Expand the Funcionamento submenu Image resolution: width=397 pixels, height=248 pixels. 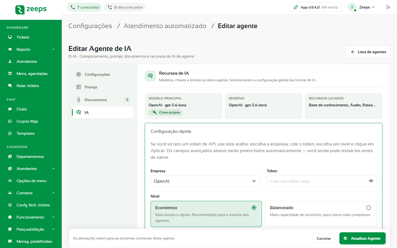point(53,217)
